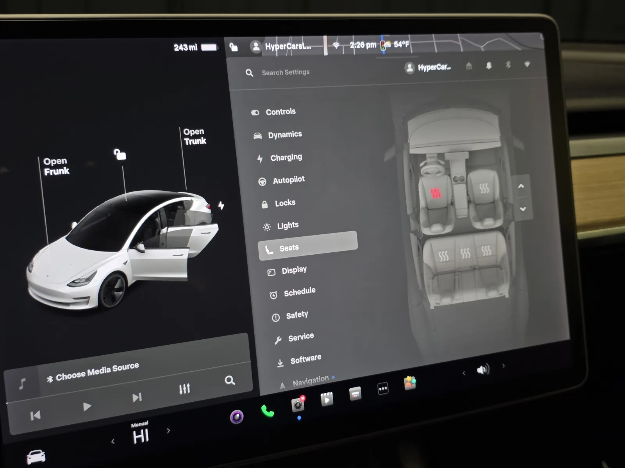Toggle the rear center seat heater
Viewport: 625px width, 468px height.
point(465,254)
